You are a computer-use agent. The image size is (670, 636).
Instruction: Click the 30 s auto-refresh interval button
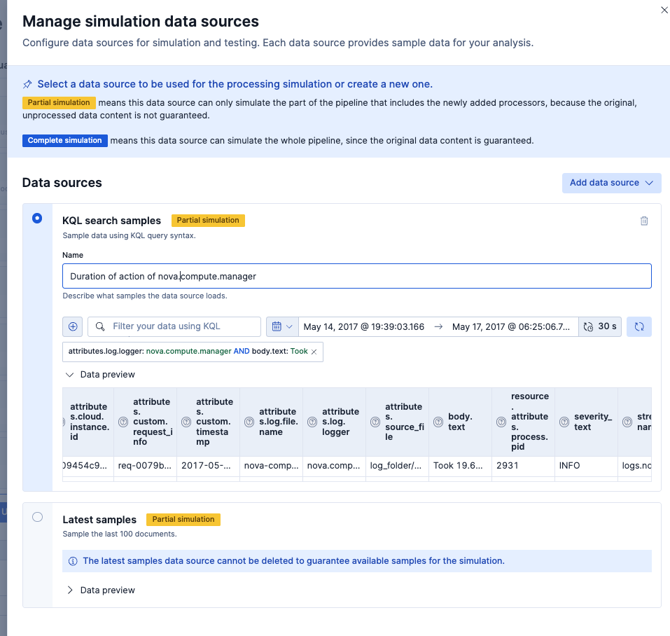point(600,326)
